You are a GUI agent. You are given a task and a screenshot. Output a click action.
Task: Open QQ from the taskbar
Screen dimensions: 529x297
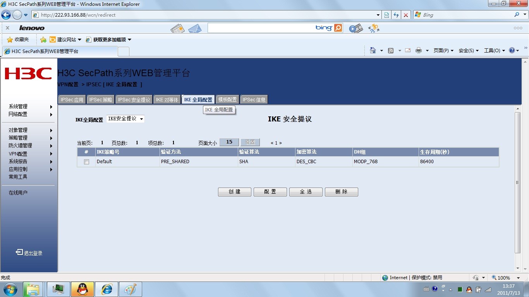(x=82, y=289)
